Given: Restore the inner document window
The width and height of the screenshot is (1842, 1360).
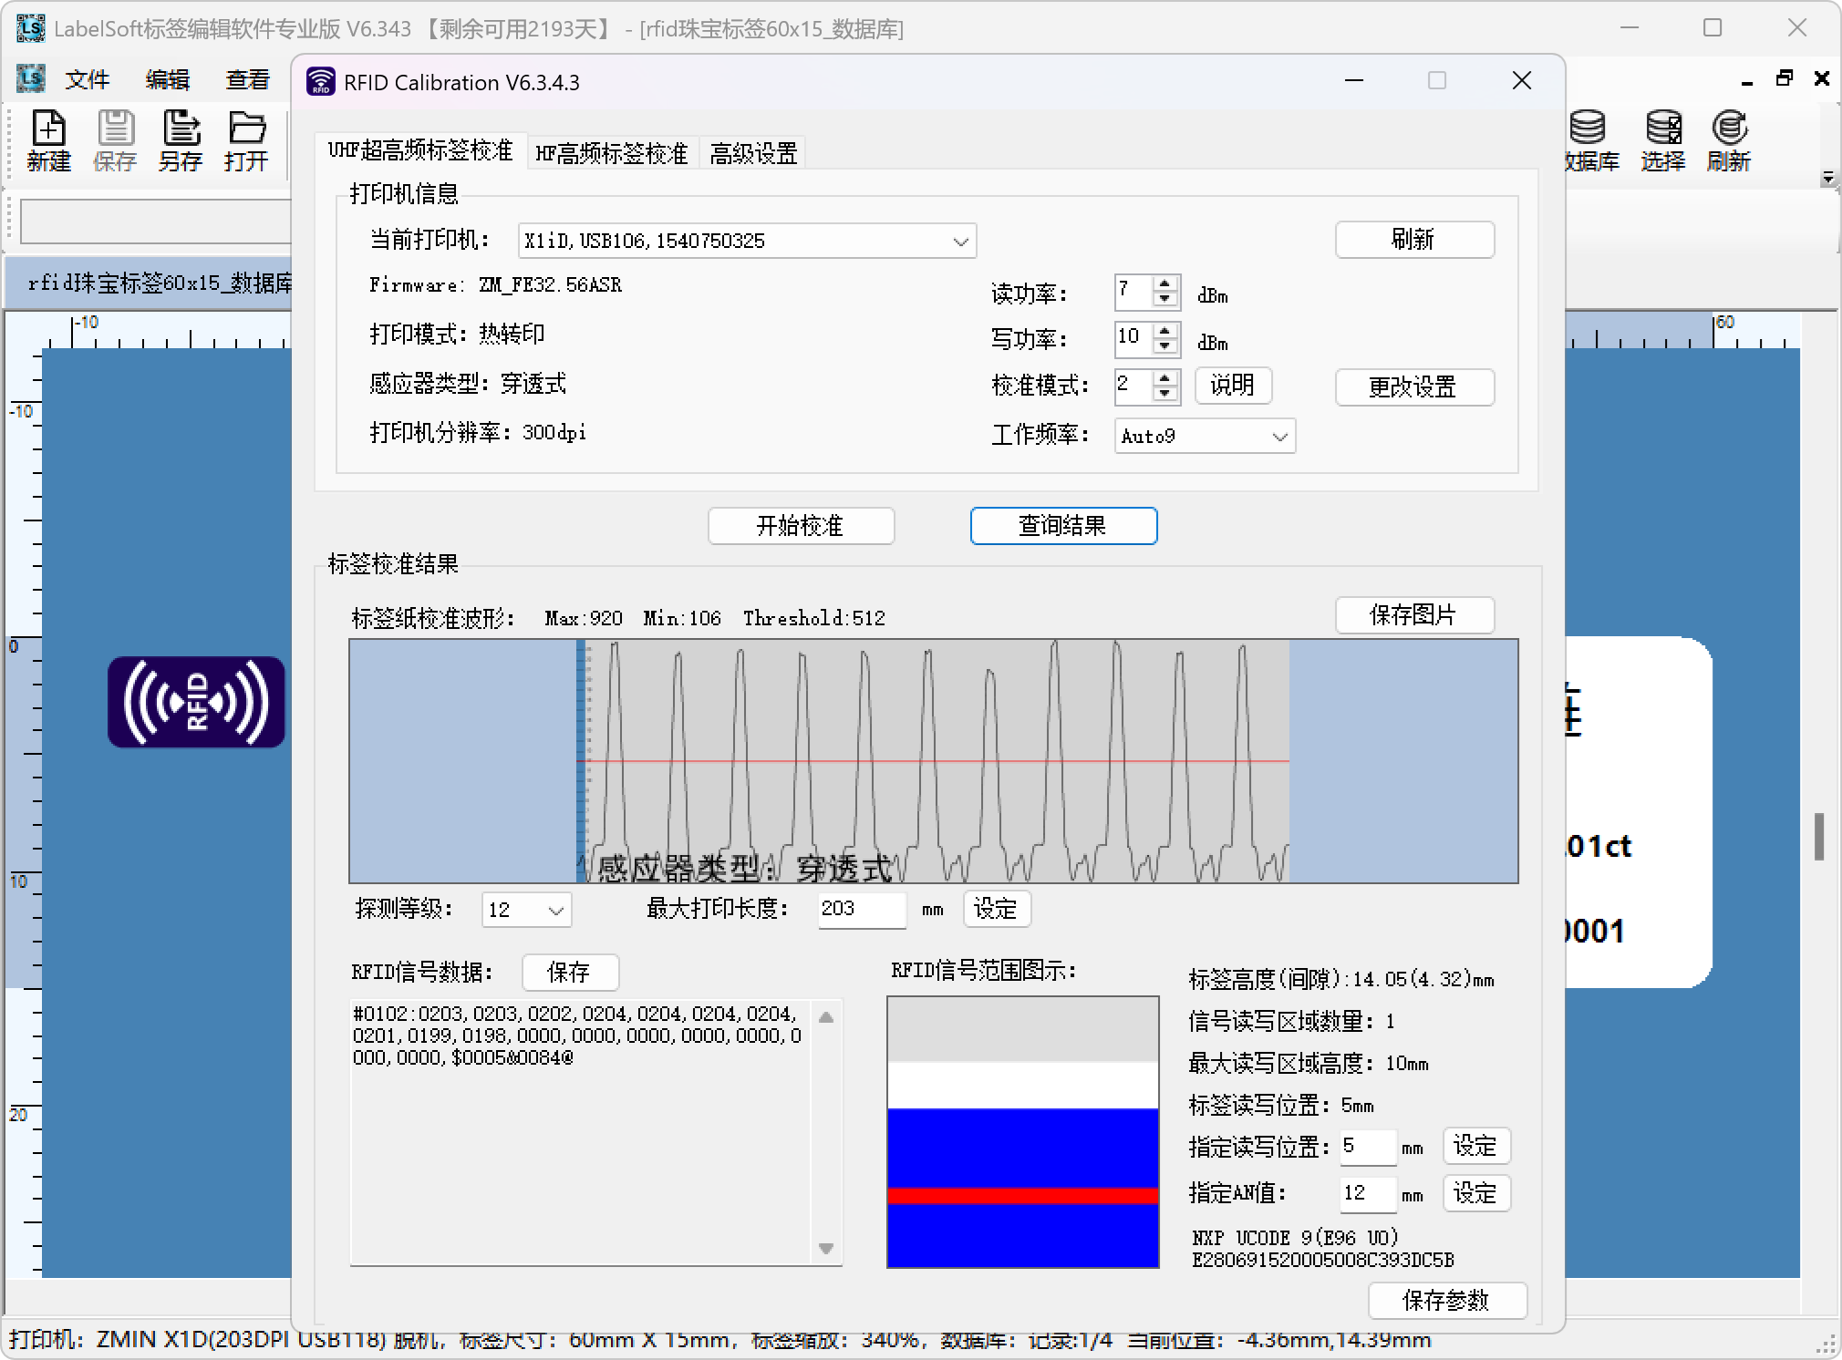Looking at the screenshot, I should click(1785, 79).
